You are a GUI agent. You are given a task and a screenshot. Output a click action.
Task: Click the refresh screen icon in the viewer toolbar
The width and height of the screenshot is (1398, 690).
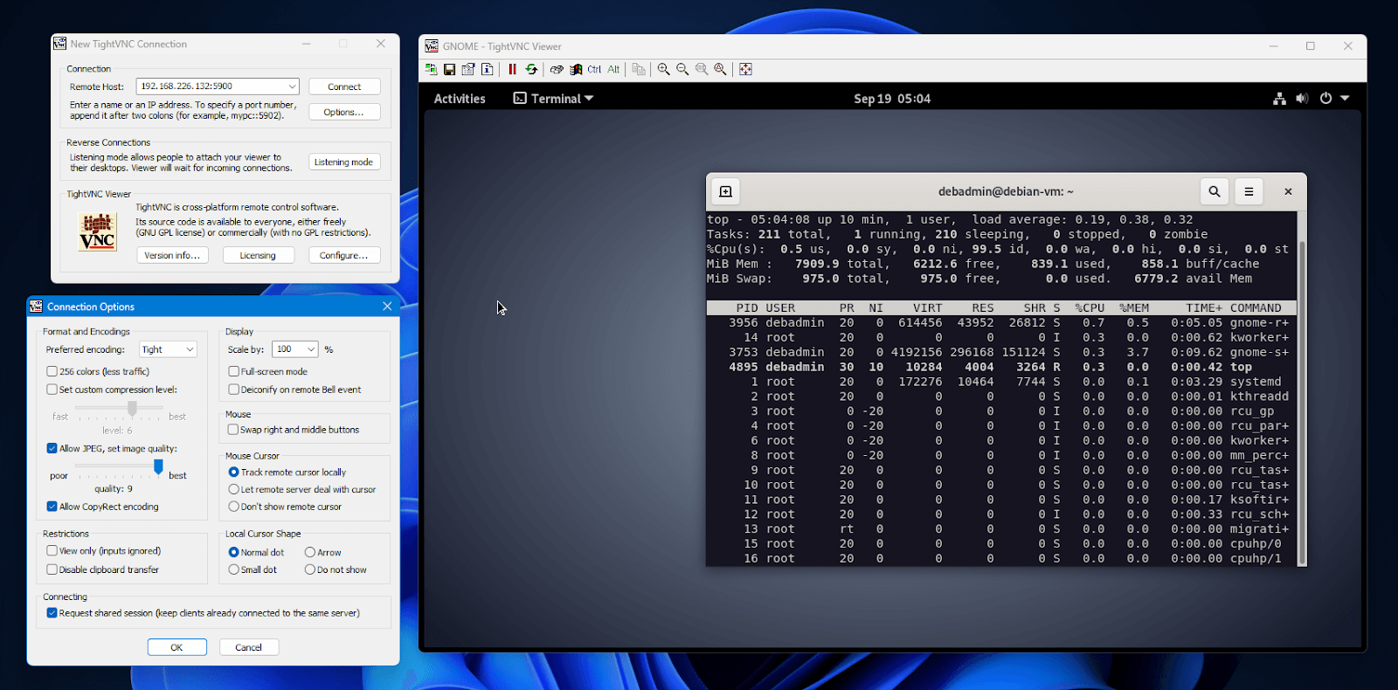(x=531, y=70)
